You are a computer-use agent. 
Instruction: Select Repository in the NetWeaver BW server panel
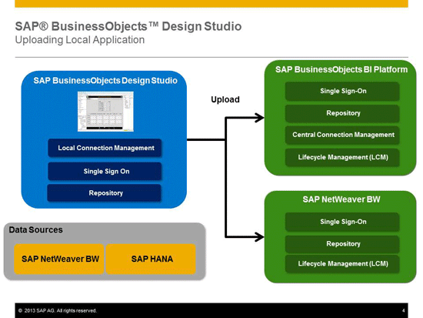point(342,244)
